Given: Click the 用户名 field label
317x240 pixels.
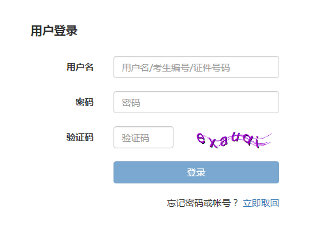Looking at the screenshot, I should [80, 67].
